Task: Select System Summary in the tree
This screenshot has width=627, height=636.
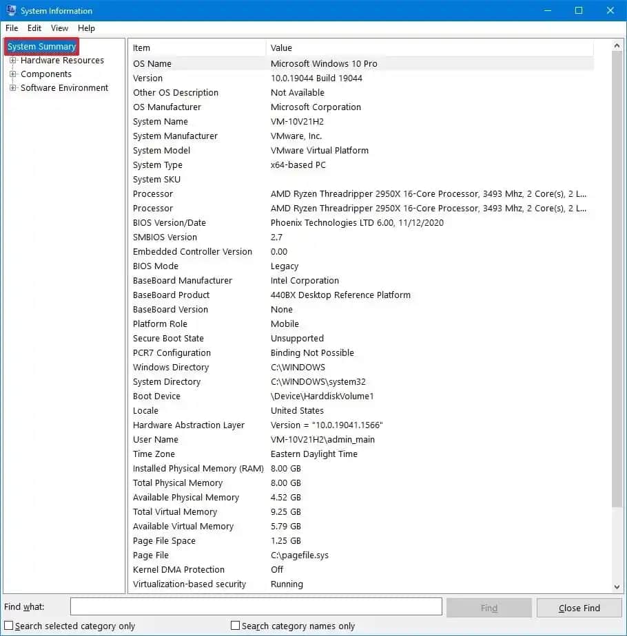Action: pos(41,47)
